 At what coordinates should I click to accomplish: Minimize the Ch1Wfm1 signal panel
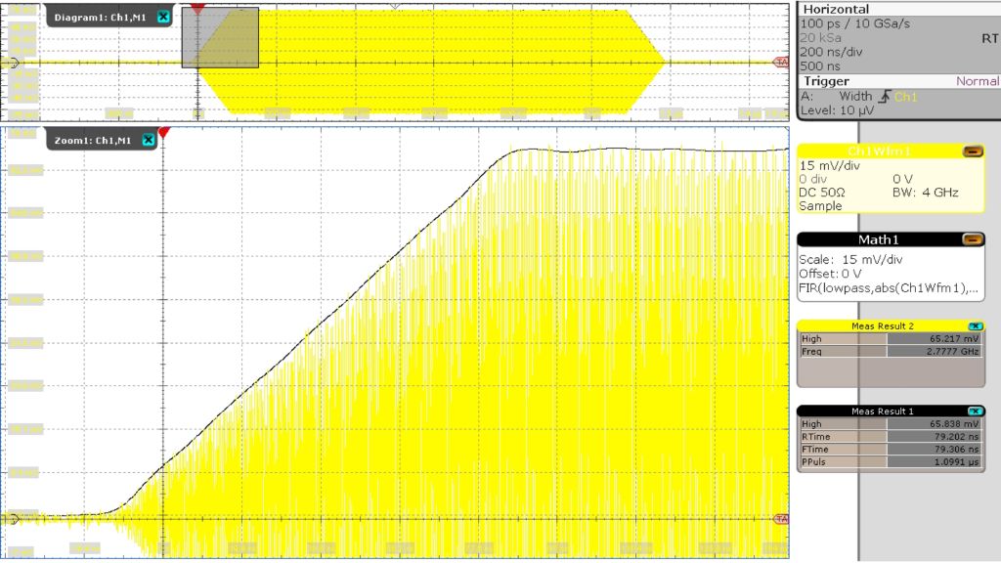point(973,152)
